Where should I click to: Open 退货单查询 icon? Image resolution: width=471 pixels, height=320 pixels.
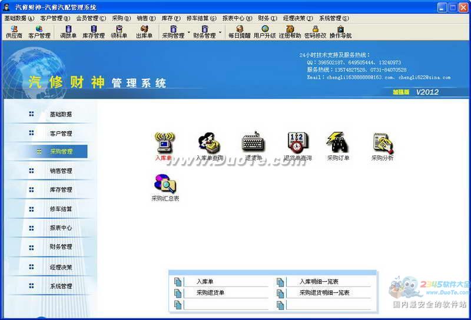297,143
